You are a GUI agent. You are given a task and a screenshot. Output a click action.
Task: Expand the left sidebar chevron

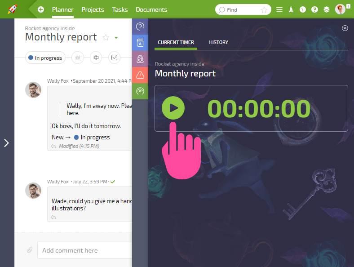[7, 143]
